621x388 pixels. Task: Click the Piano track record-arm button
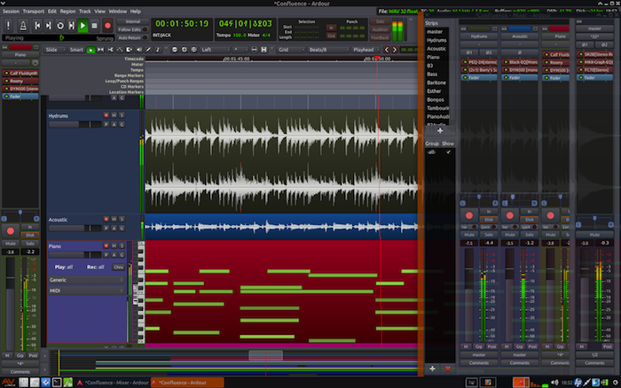point(106,244)
